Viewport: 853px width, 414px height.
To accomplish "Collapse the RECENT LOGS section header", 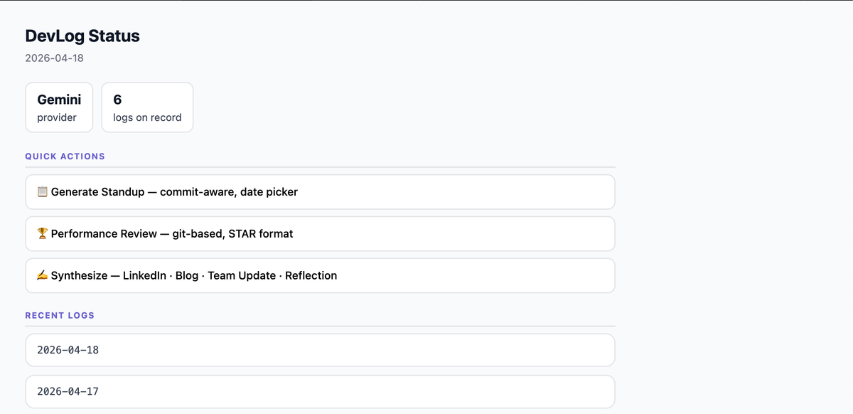I will click(x=60, y=315).
